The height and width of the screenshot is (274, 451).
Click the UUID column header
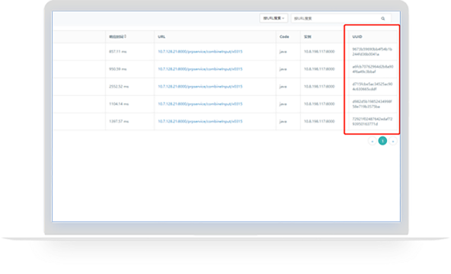click(x=357, y=37)
